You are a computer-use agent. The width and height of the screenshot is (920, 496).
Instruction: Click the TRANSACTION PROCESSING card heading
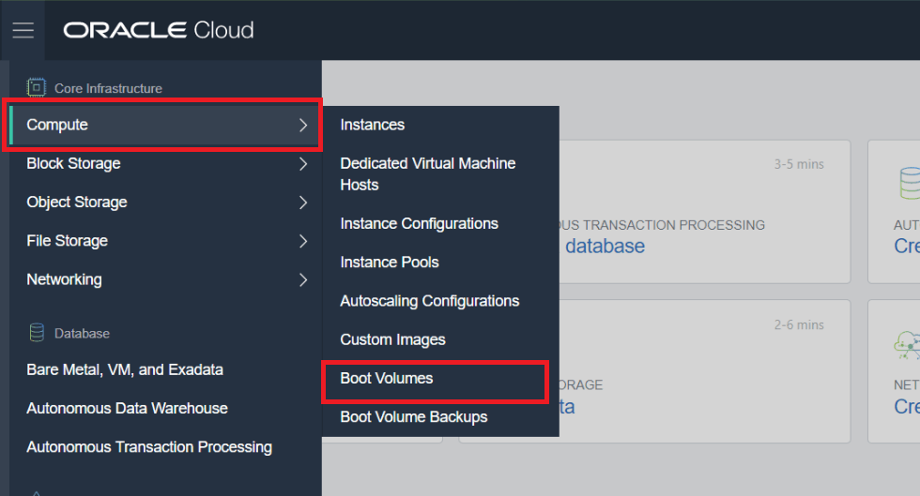(663, 225)
